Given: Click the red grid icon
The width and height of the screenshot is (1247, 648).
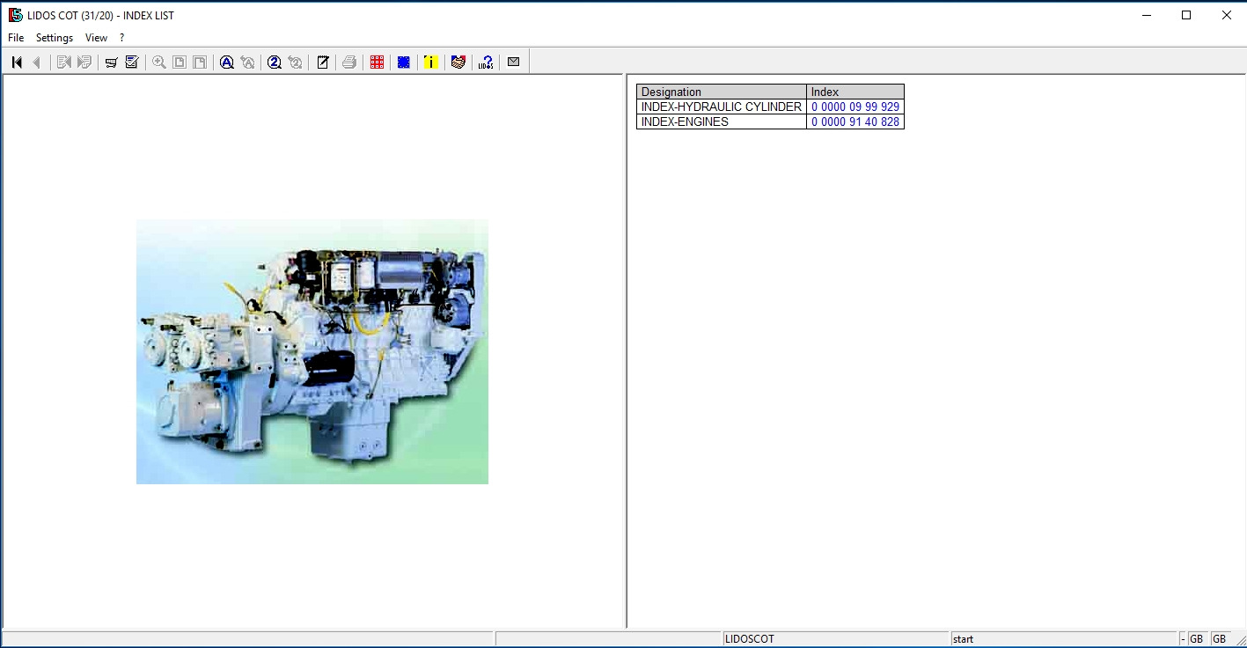Looking at the screenshot, I should [x=377, y=63].
